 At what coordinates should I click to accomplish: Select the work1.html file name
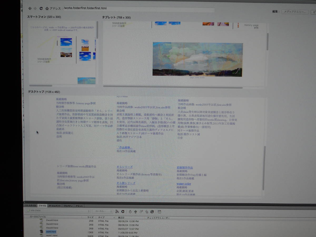click(52, 235)
